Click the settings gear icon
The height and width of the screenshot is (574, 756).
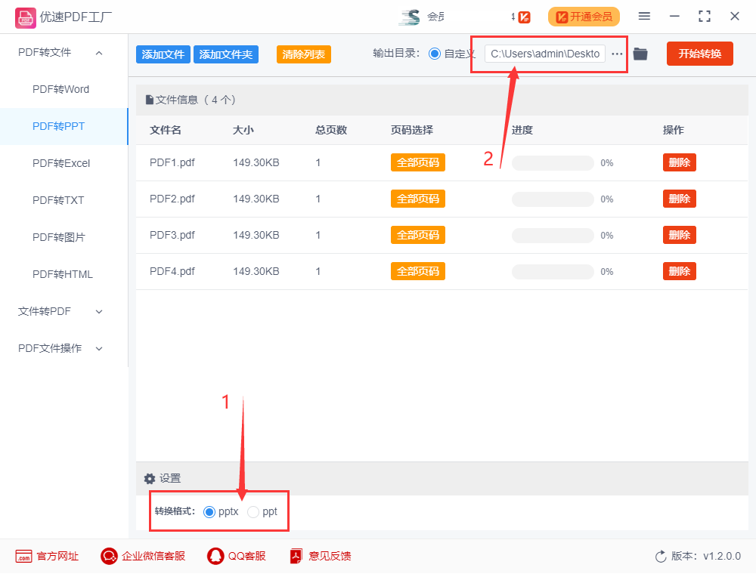point(150,479)
